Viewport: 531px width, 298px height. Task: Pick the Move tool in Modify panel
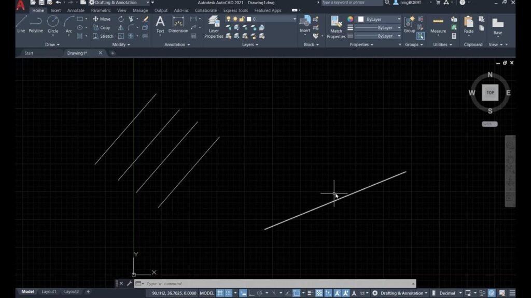102,19
